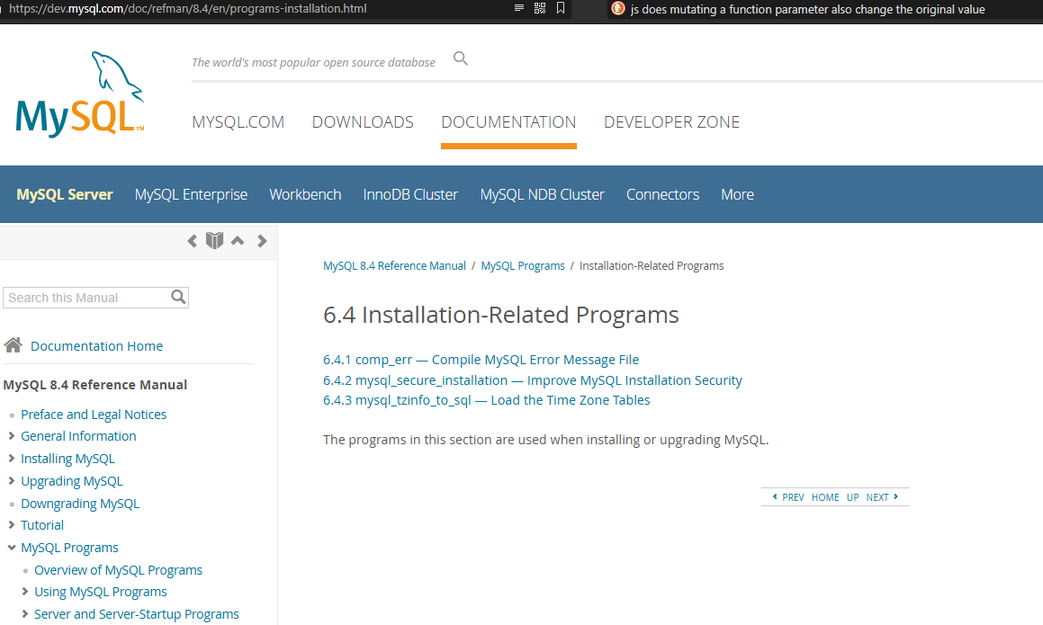
Task: Open 6.4.2 mysql_secure_installation section link
Action: pyautogui.click(x=532, y=380)
